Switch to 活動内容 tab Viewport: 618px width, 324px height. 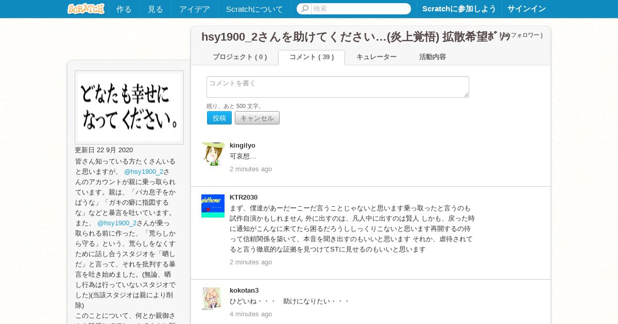point(433,57)
